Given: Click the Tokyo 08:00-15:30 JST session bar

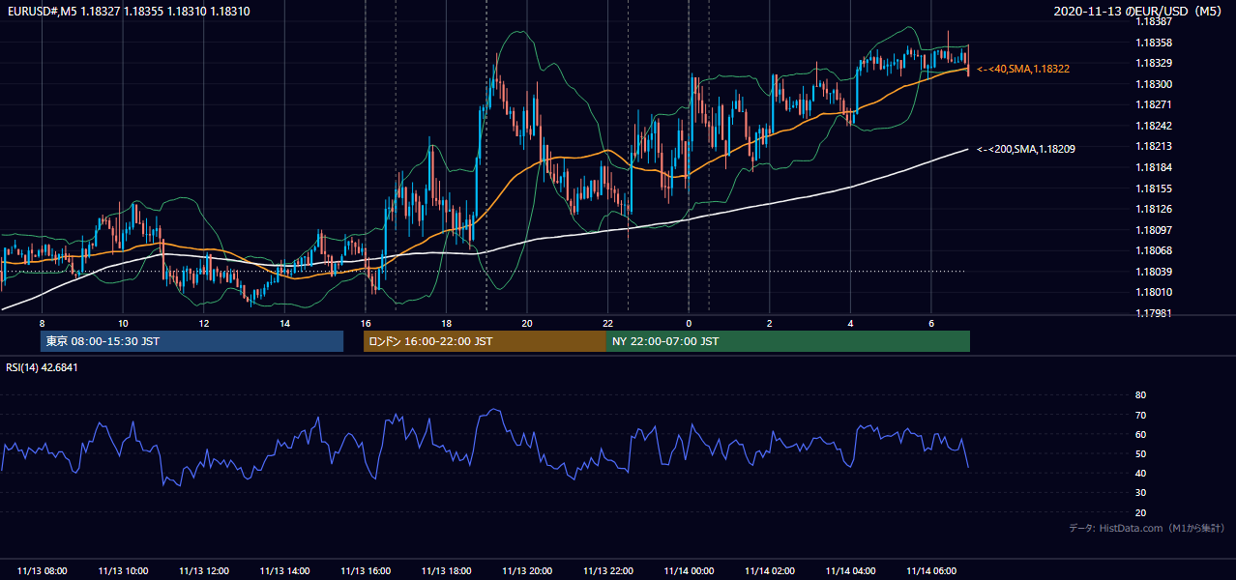Looking at the screenshot, I should pyautogui.click(x=191, y=341).
